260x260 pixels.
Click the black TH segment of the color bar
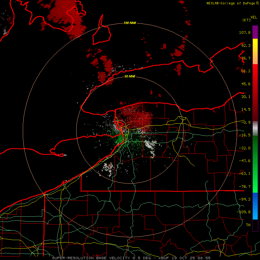(255, 225)
